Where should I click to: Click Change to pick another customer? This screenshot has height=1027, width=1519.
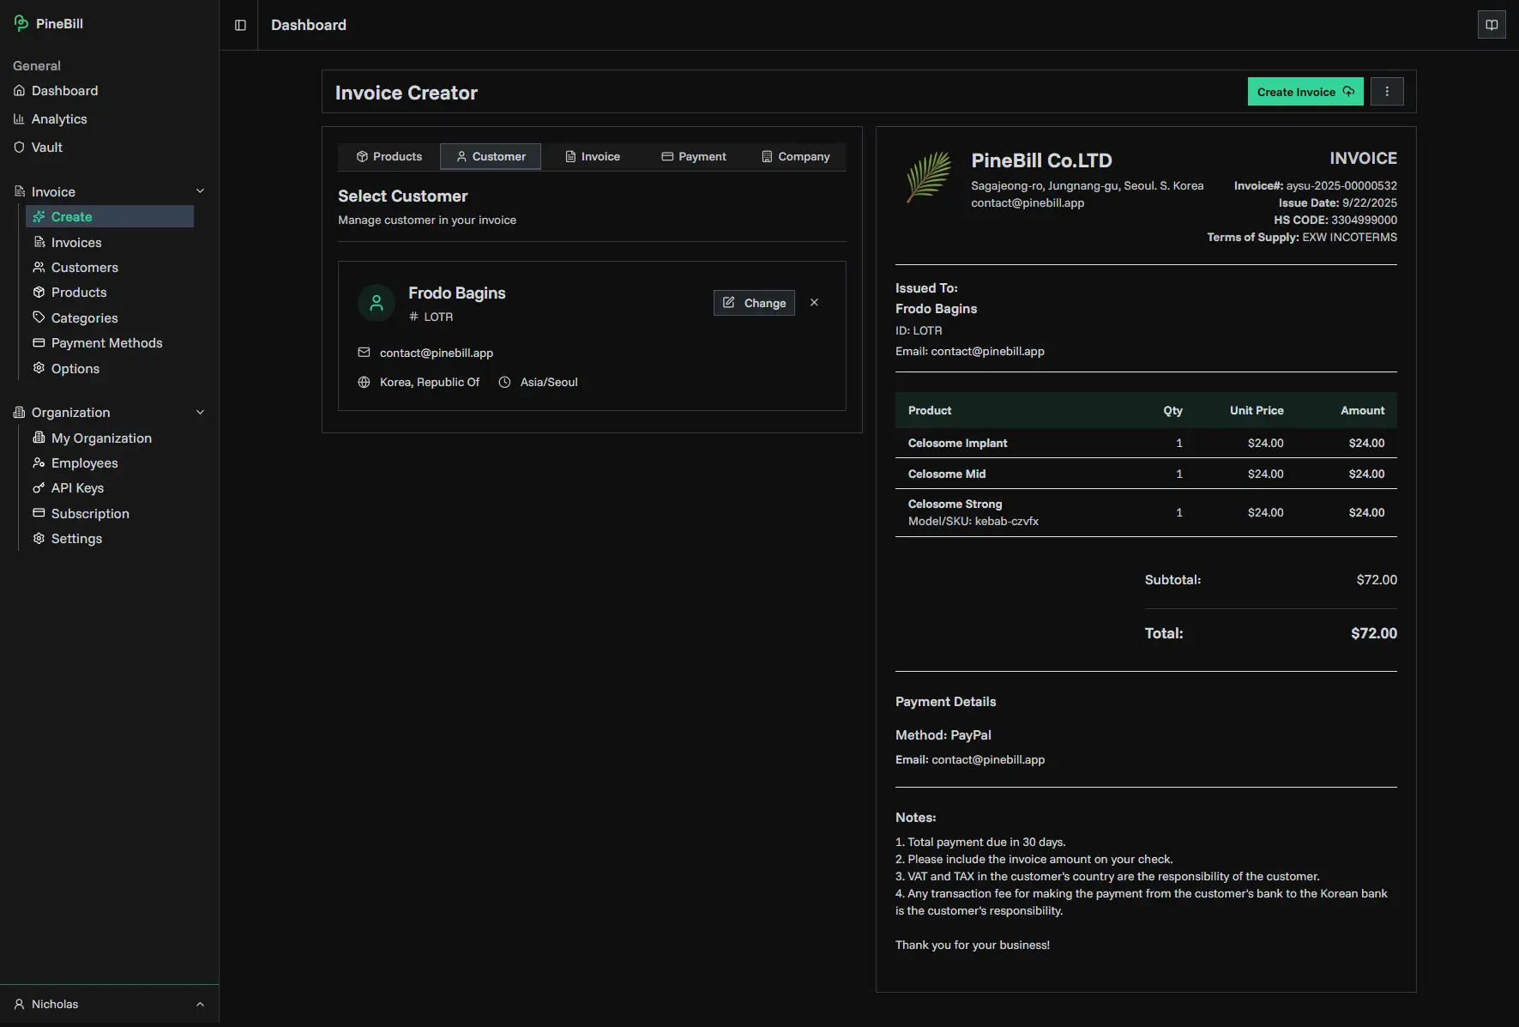coord(754,303)
